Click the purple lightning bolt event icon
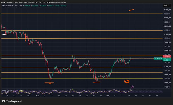173x105 pixels. tap(132, 87)
